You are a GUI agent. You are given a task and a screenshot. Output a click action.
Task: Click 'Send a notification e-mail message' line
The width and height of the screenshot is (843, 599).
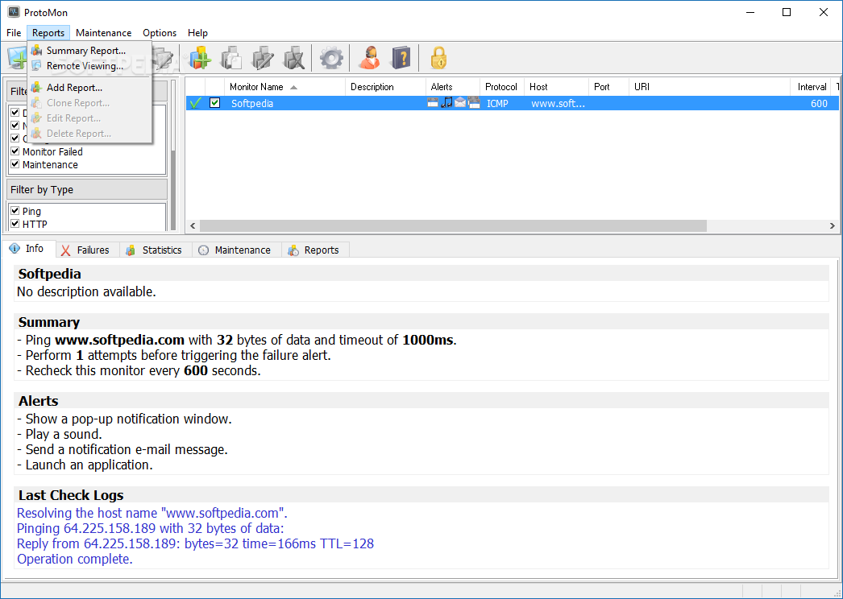pos(123,450)
